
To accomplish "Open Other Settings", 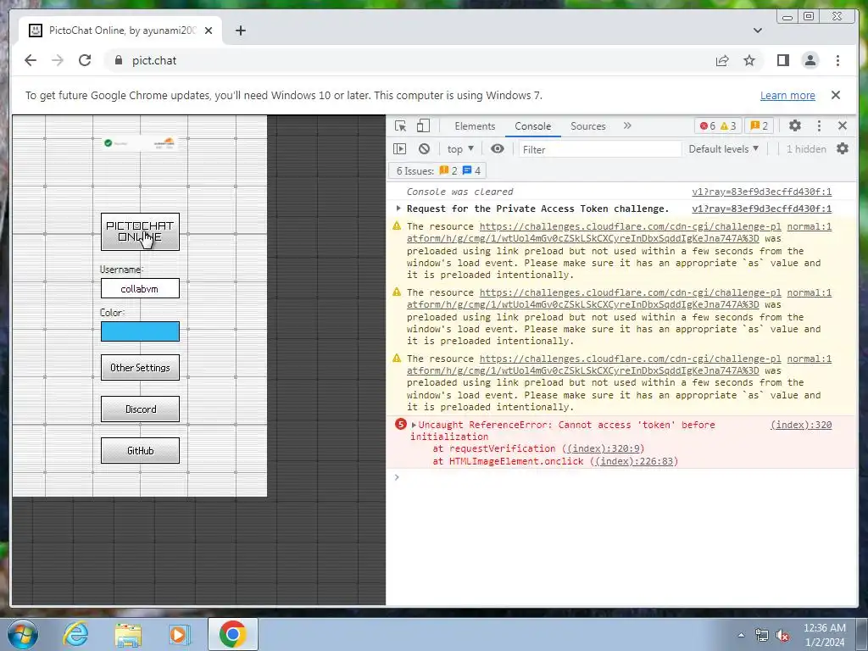I will 140,368.
